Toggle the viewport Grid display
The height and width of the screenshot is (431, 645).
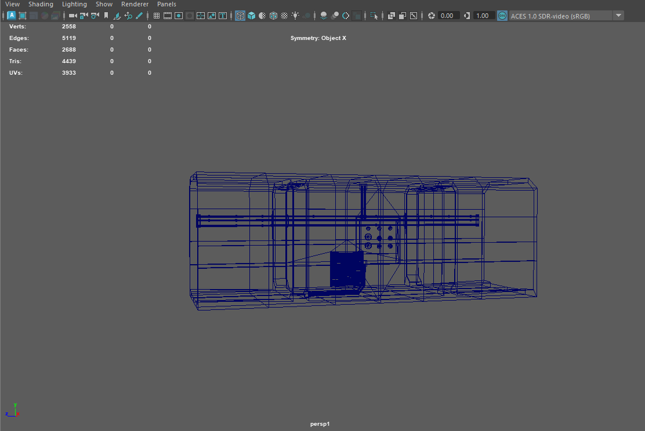156,16
